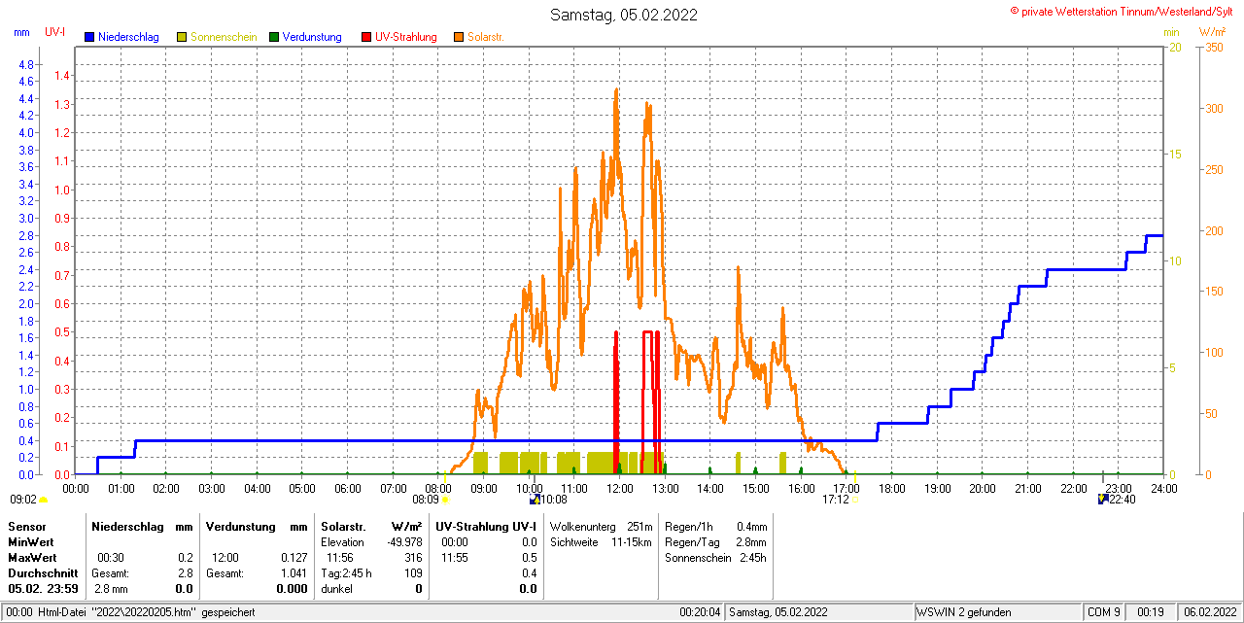Click the WSWIN 2 gefunden status entry
1244x623 pixels.
[964, 612]
